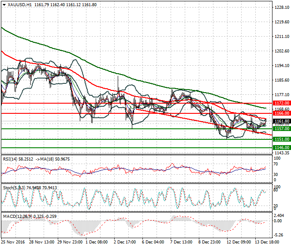The height and width of the screenshot is (247, 291).
Task: Open the XAUUSD,H1 chart dropdown triangle
Action: click(x=4, y=5)
